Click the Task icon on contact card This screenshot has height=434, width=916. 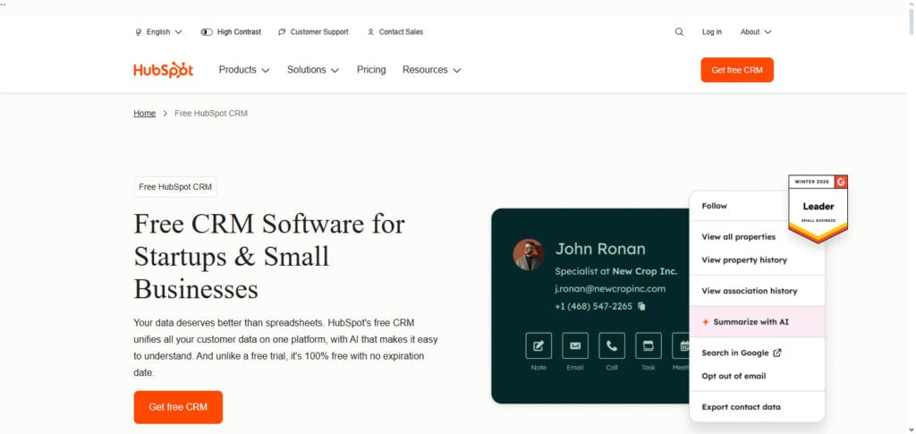648,345
